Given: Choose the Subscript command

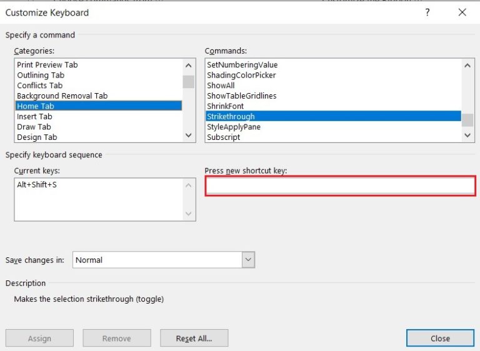Looking at the screenshot, I should (x=223, y=137).
